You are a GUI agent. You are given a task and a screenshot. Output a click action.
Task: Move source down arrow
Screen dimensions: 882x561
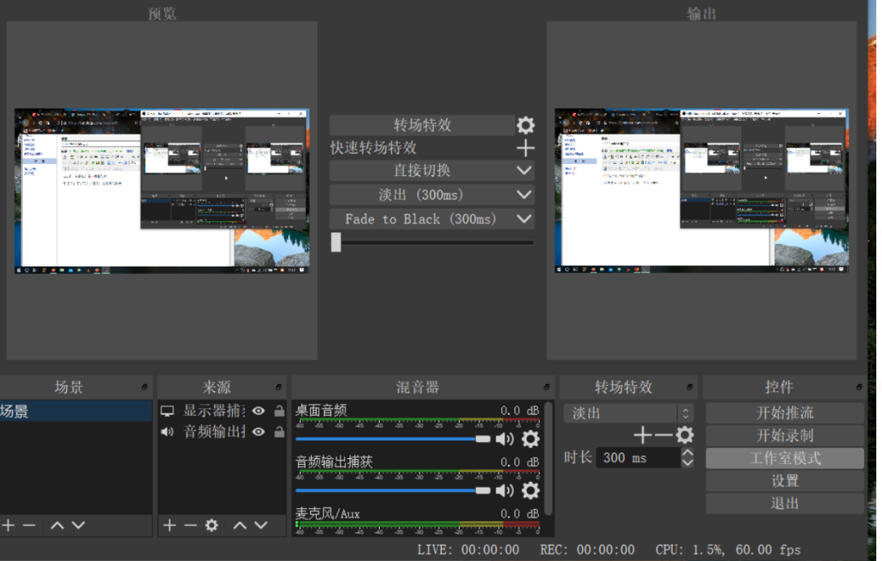coord(261,525)
